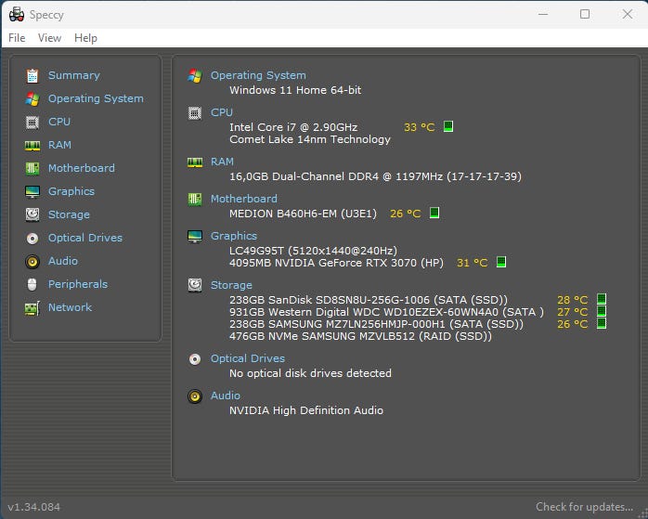Click the RAM stick icon in sidebar
The height and width of the screenshot is (519, 648).
[32, 146]
